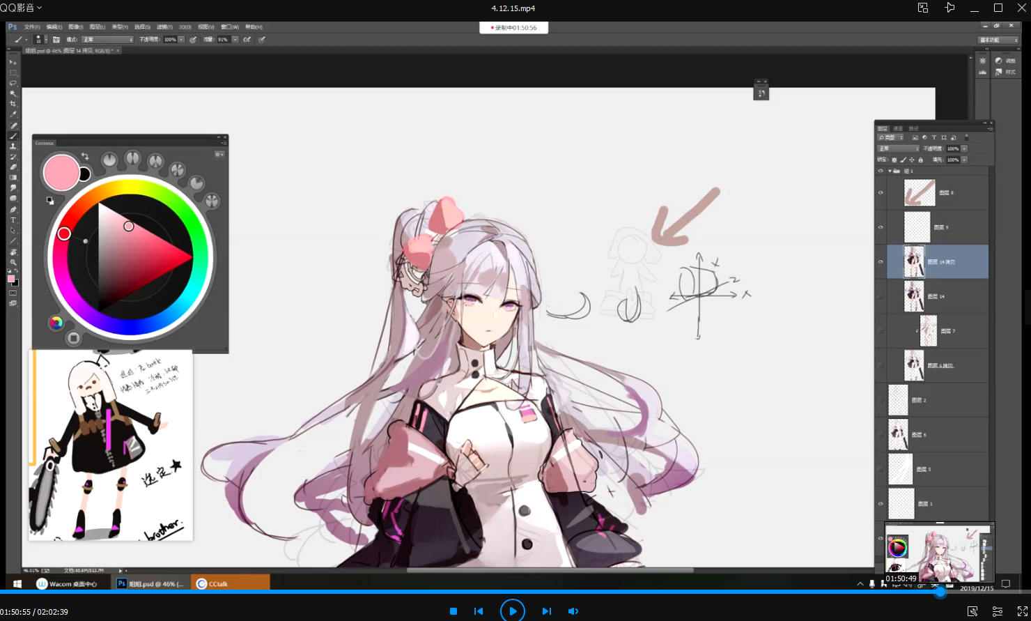Open the 滤镜(T) filter menu
This screenshot has width=1031, height=621.
coord(165,27)
